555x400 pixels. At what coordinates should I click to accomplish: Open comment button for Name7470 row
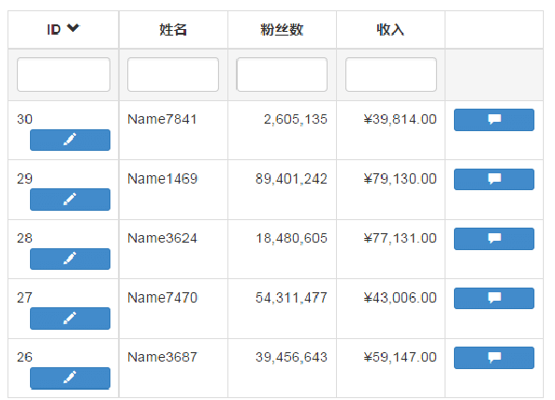point(494,298)
